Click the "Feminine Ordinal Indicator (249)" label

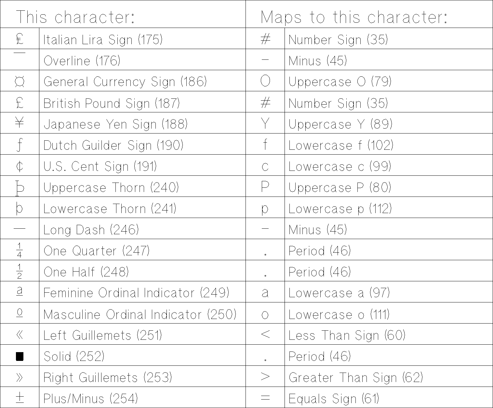pos(136,293)
